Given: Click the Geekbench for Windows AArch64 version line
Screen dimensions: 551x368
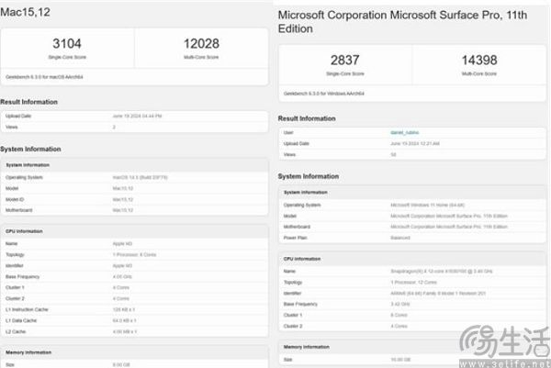Looking at the screenshot, I should click(323, 94).
